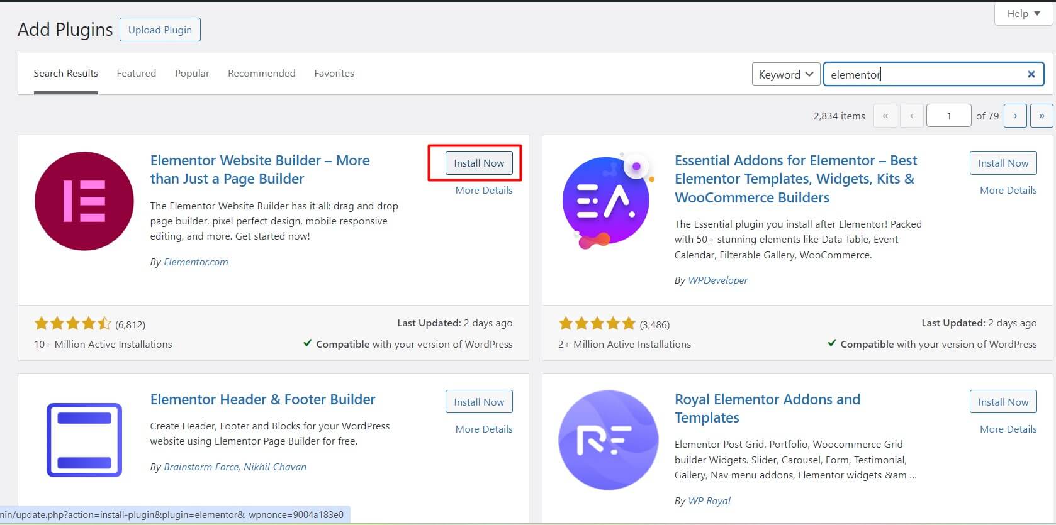The image size is (1056, 525).
Task: Open More Details for Royal Elementor Addons
Action: 1008,429
